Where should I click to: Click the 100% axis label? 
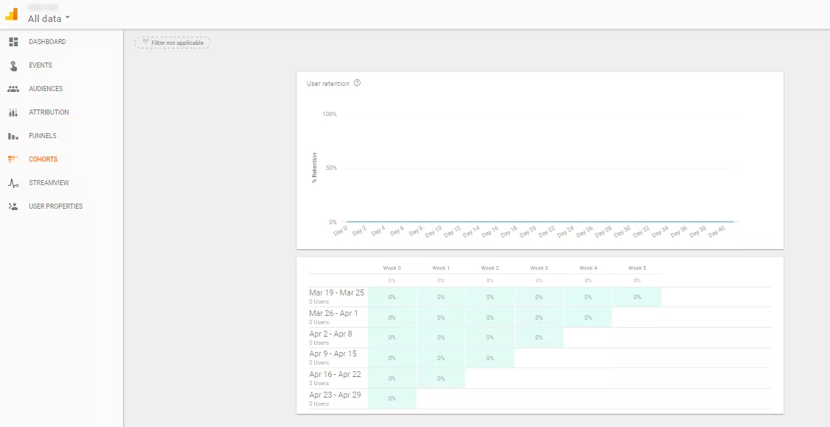coord(329,114)
